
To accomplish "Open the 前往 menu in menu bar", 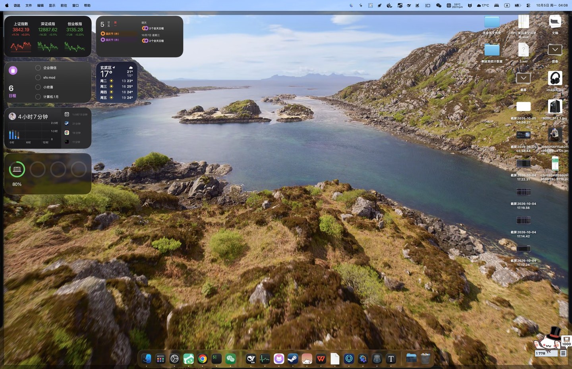I will tap(64, 6).
